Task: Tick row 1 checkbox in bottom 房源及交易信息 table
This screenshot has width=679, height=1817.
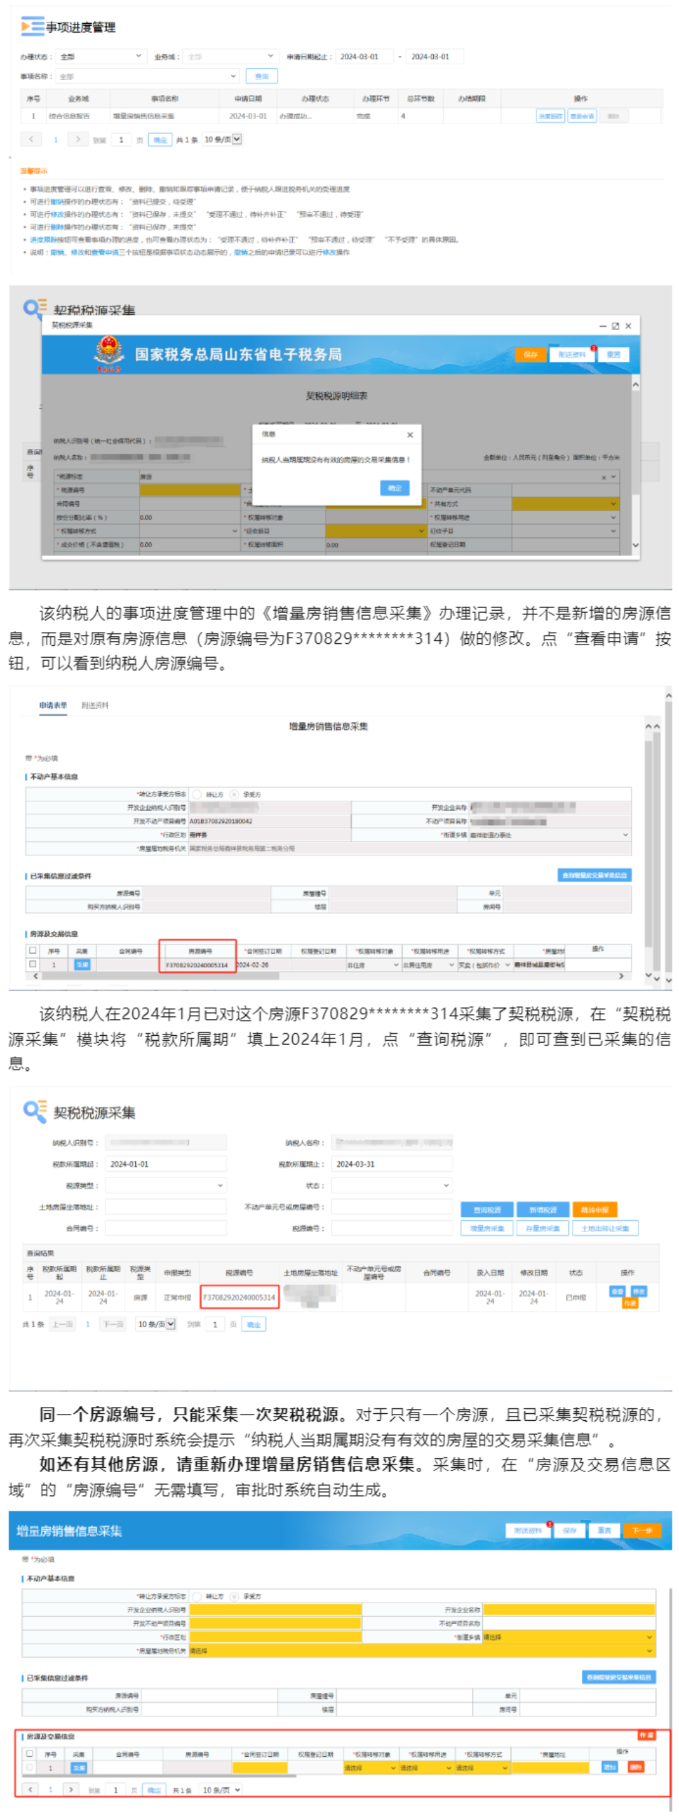Action: [29, 1767]
